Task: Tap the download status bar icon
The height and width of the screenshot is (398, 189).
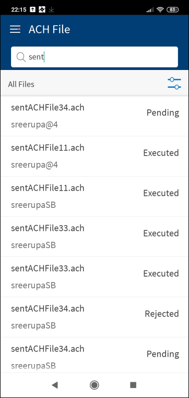Action: pyautogui.click(x=52, y=9)
